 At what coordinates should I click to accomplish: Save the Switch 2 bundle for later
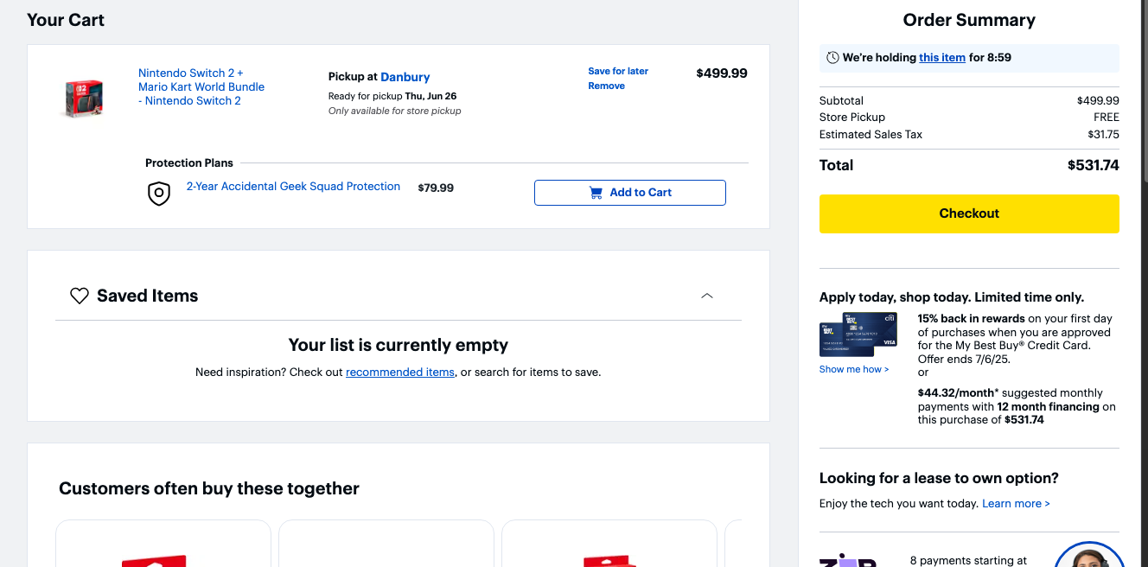(x=618, y=71)
